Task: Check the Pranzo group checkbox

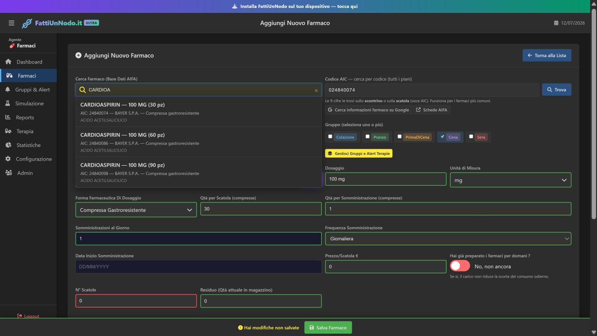Action: (368, 136)
